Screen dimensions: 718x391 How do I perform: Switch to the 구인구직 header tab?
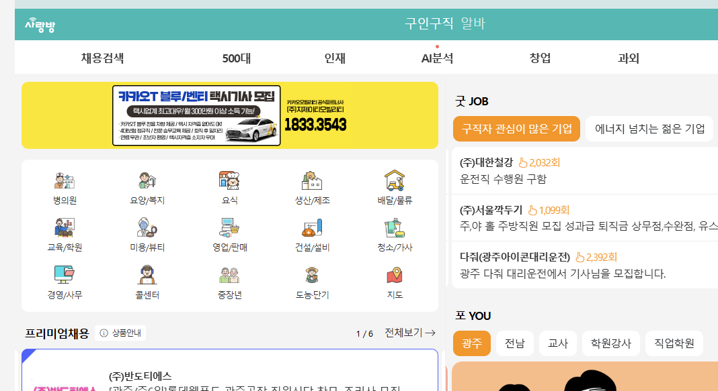coord(429,23)
